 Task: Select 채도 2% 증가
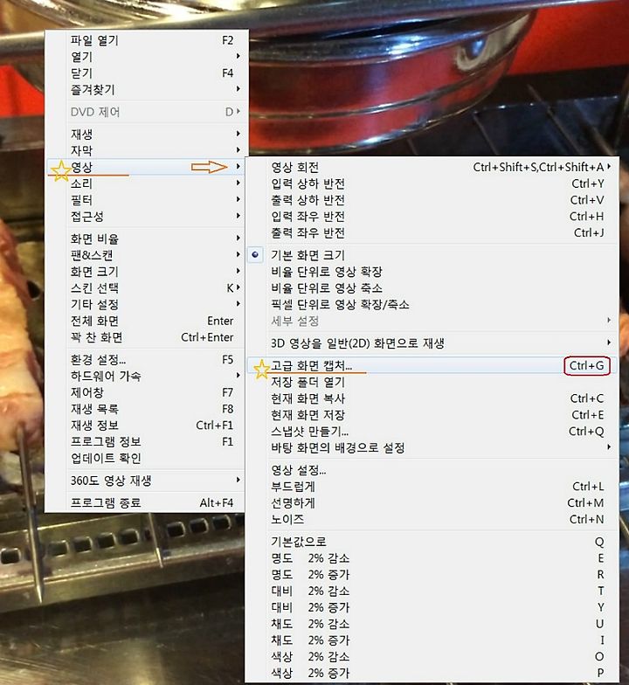[432, 640]
